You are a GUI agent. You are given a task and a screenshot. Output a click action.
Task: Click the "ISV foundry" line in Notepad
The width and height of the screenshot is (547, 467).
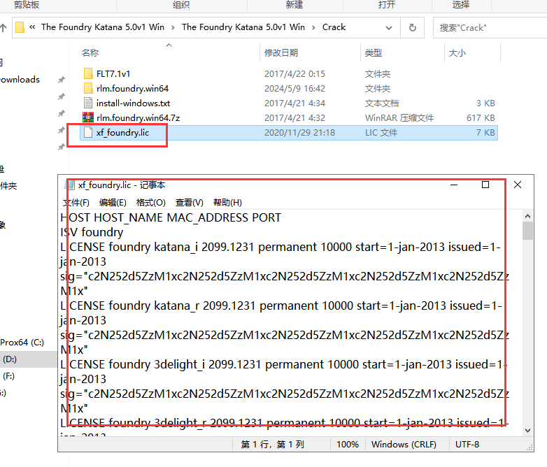click(92, 232)
